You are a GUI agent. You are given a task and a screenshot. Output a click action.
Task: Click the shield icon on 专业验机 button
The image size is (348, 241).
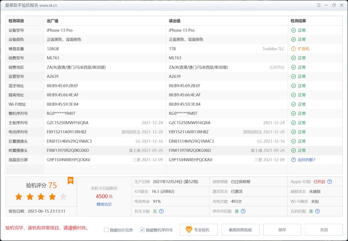pyautogui.click(x=189, y=230)
